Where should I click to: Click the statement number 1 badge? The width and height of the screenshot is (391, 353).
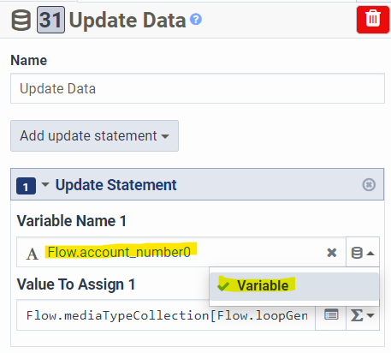point(26,186)
